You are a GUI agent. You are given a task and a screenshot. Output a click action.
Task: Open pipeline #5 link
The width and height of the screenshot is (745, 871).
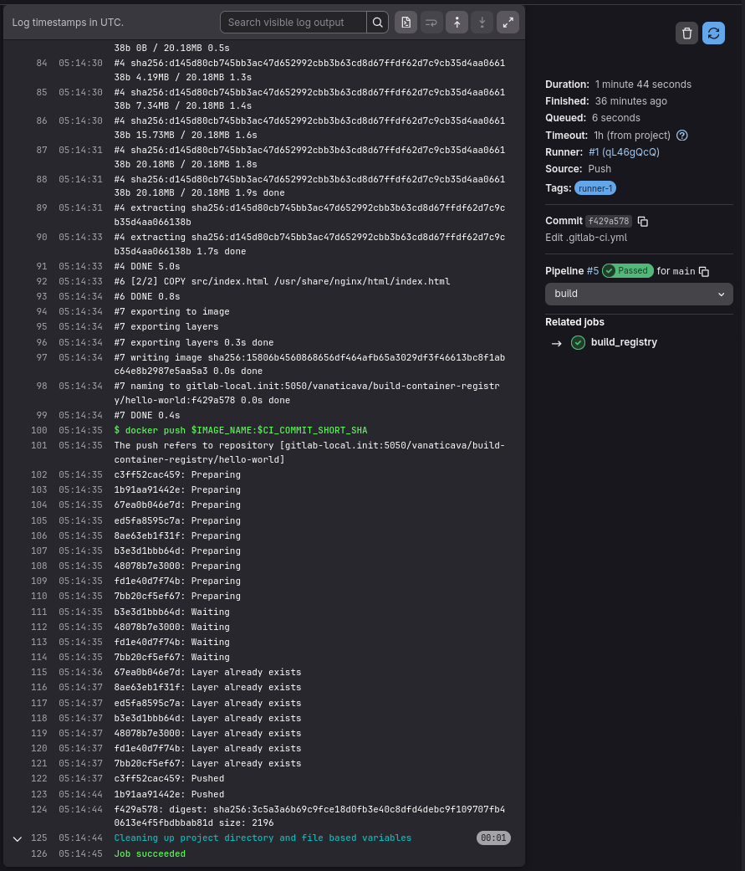click(593, 270)
